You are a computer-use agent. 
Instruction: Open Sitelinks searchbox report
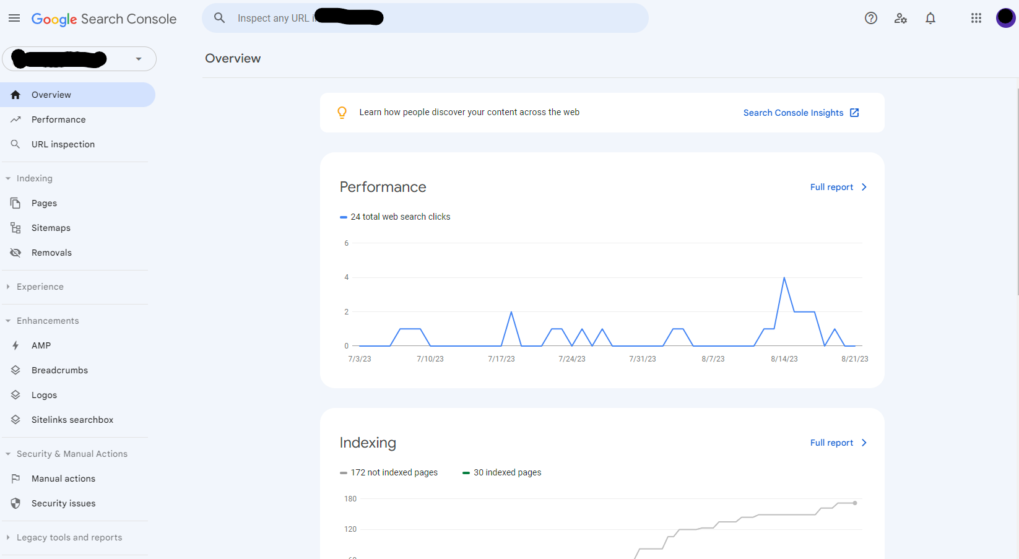(x=77, y=420)
